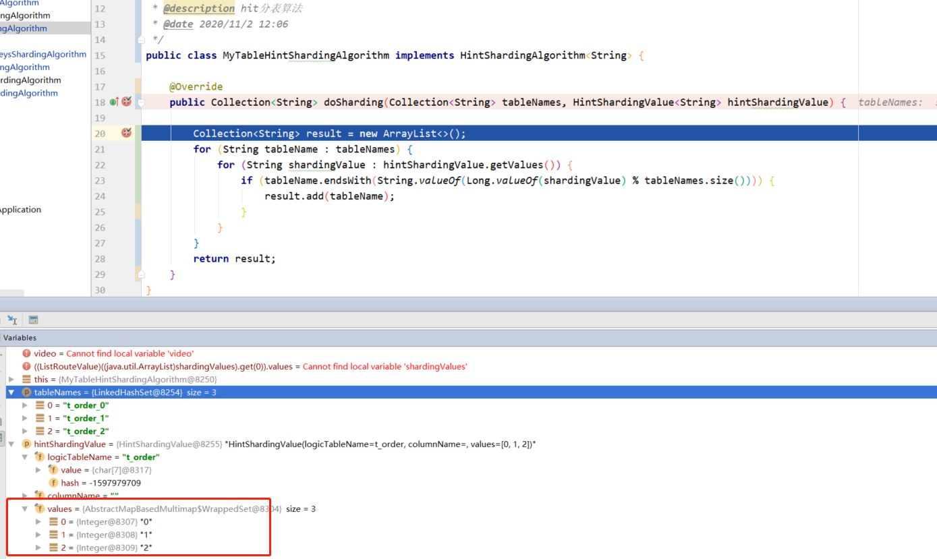The width and height of the screenshot is (937, 559).
Task: Click the element icon beside Integer@8308
Action: (x=54, y=535)
